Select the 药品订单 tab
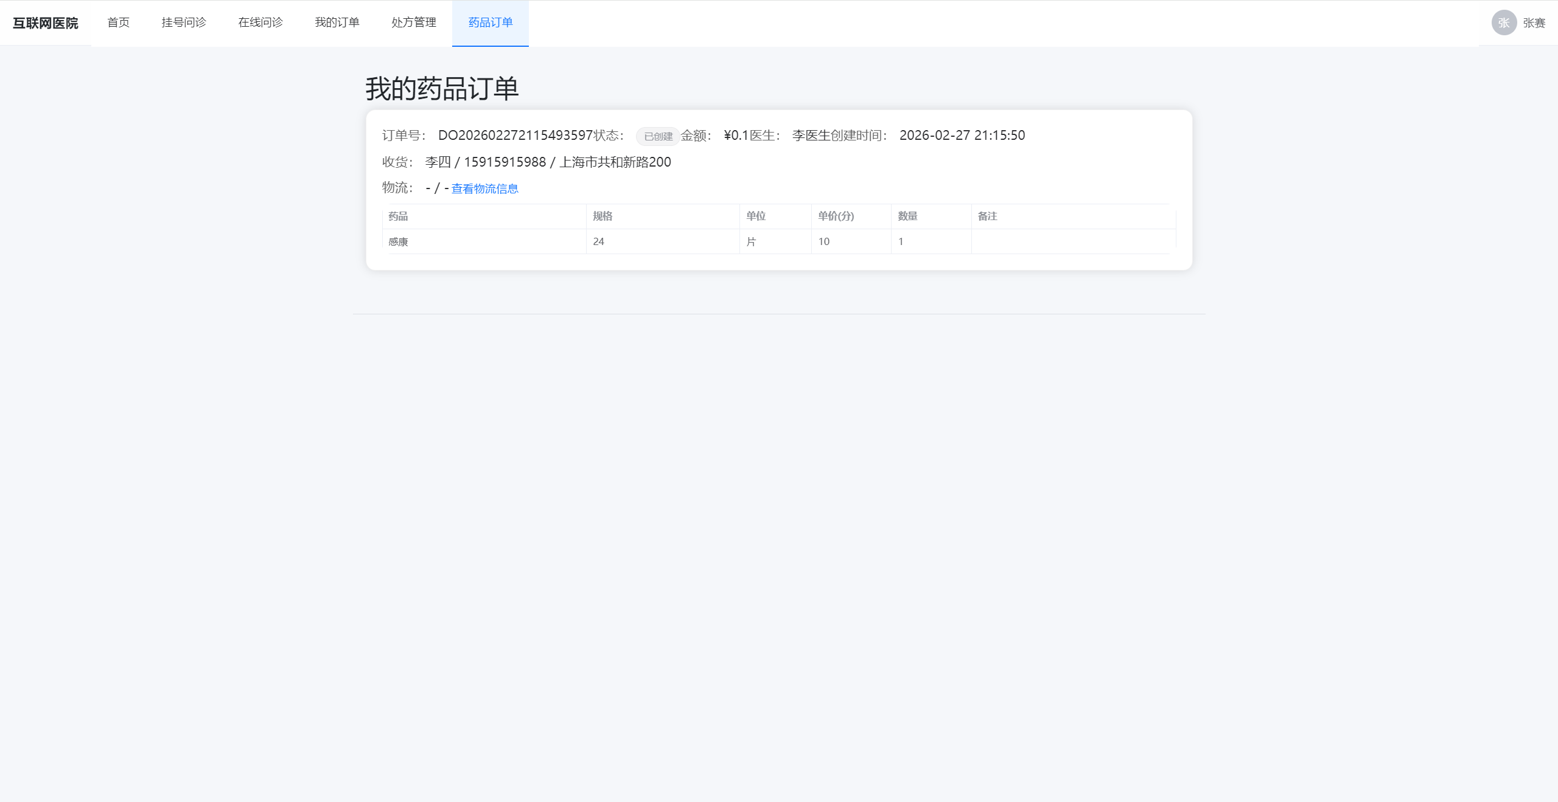This screenshot has height=802, width=1558. coord(491,22)
